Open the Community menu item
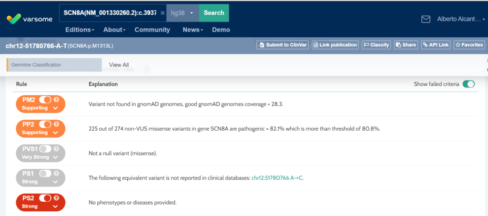The height and width of the screenshot is (216, 488). click(152, 30)
